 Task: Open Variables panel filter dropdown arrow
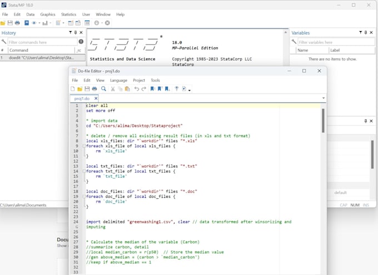[x=360, y=32]
